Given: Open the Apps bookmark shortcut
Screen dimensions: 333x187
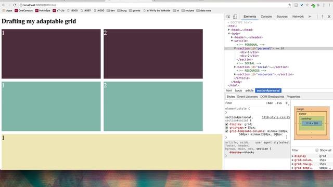Looking at the screenshot, I should pyautogui.click(x=7, y=10).
